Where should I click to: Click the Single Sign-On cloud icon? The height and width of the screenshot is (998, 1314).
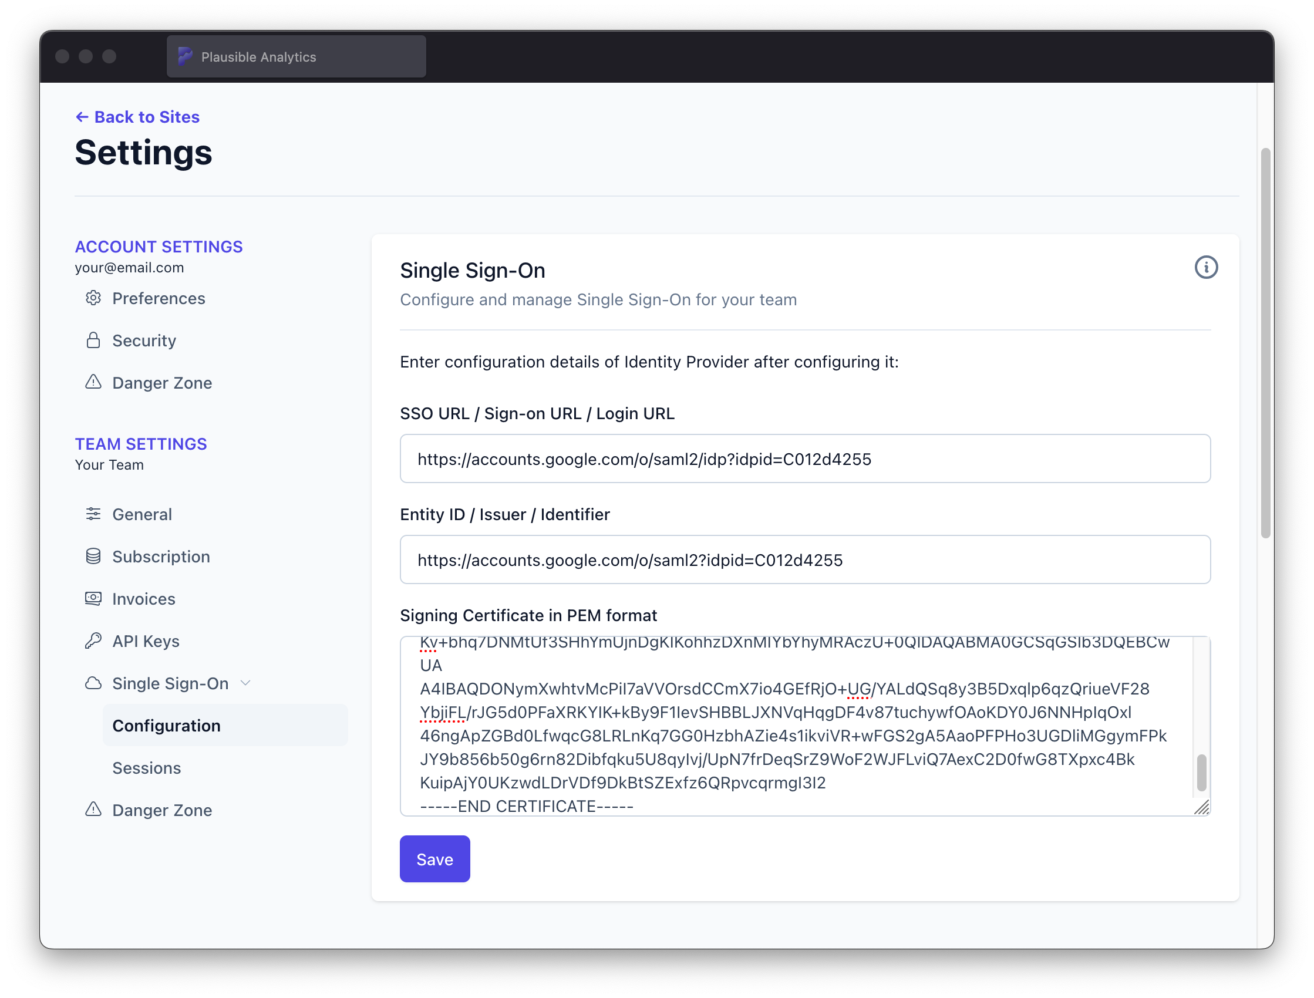[93, 683]
